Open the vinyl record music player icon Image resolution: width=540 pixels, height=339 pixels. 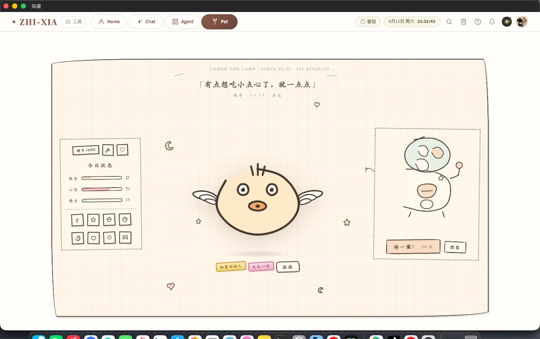pyautogui.click(x=507, y=22)
